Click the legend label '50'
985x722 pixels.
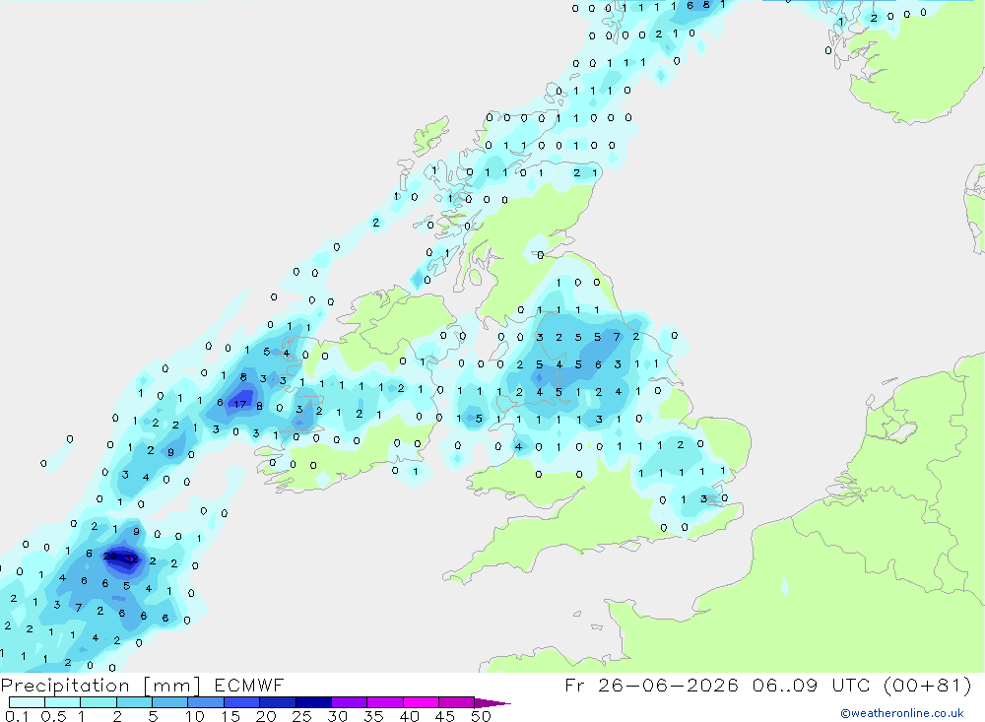(x=481, y=716)
